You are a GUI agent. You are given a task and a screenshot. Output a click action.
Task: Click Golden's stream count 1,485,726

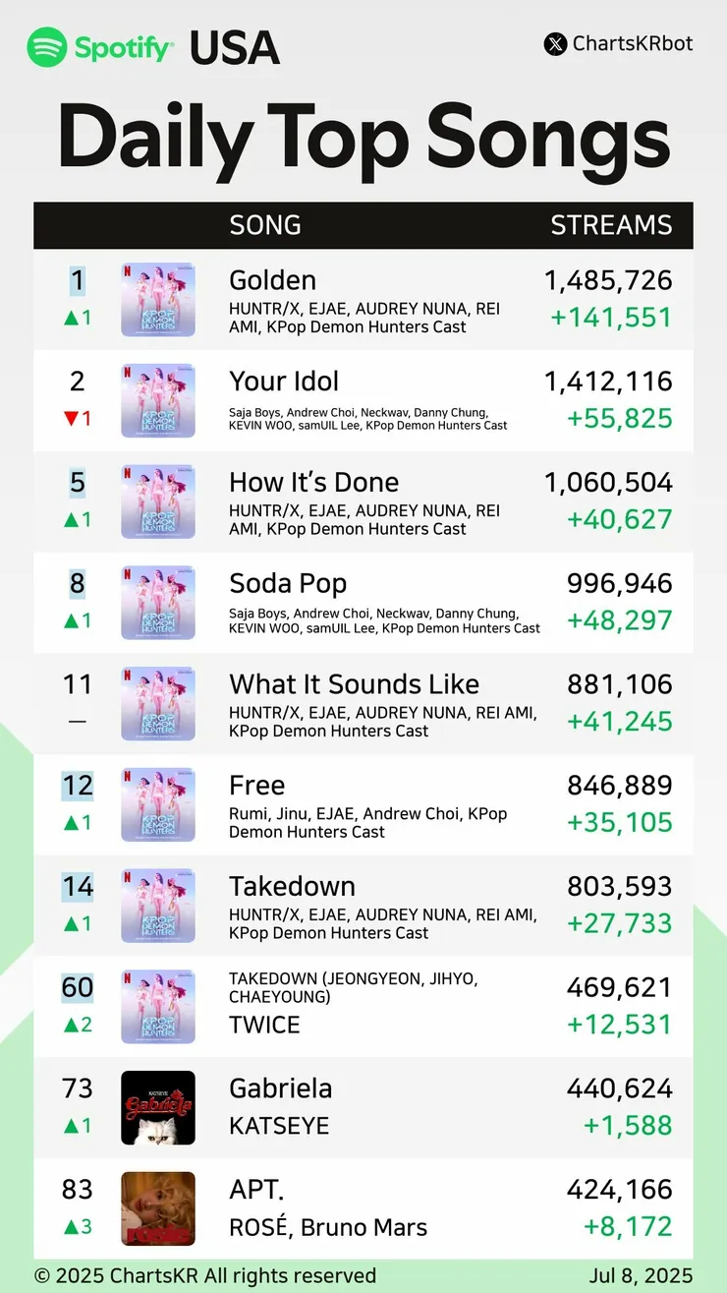(x=608, y=280)
